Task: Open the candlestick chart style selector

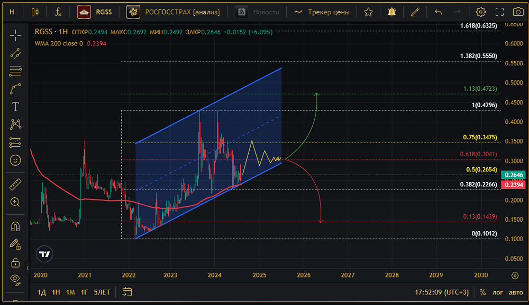Action: tap(35, 12)
